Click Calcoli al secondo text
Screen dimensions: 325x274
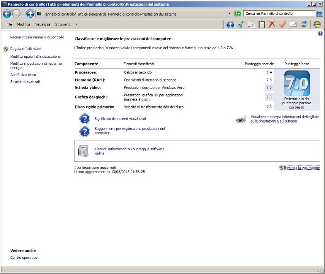pos(138,72)
